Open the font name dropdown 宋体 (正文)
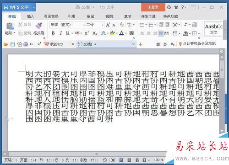The height and width of the screenshot is (165, 229). pos(84,25)
